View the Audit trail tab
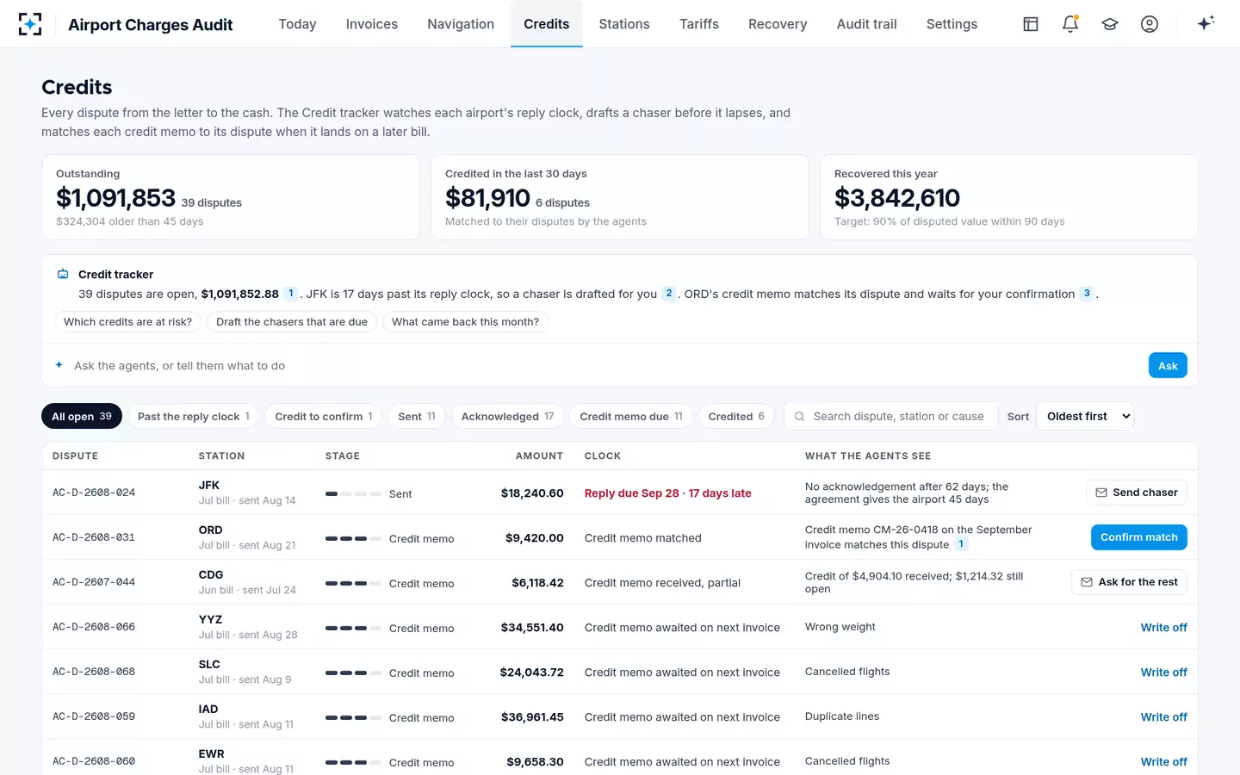This screenshot has width=1240, height=775. [x=867, y=24]
